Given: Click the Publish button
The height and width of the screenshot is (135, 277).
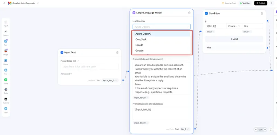Looking at the screenshot, I should point(261,3).
